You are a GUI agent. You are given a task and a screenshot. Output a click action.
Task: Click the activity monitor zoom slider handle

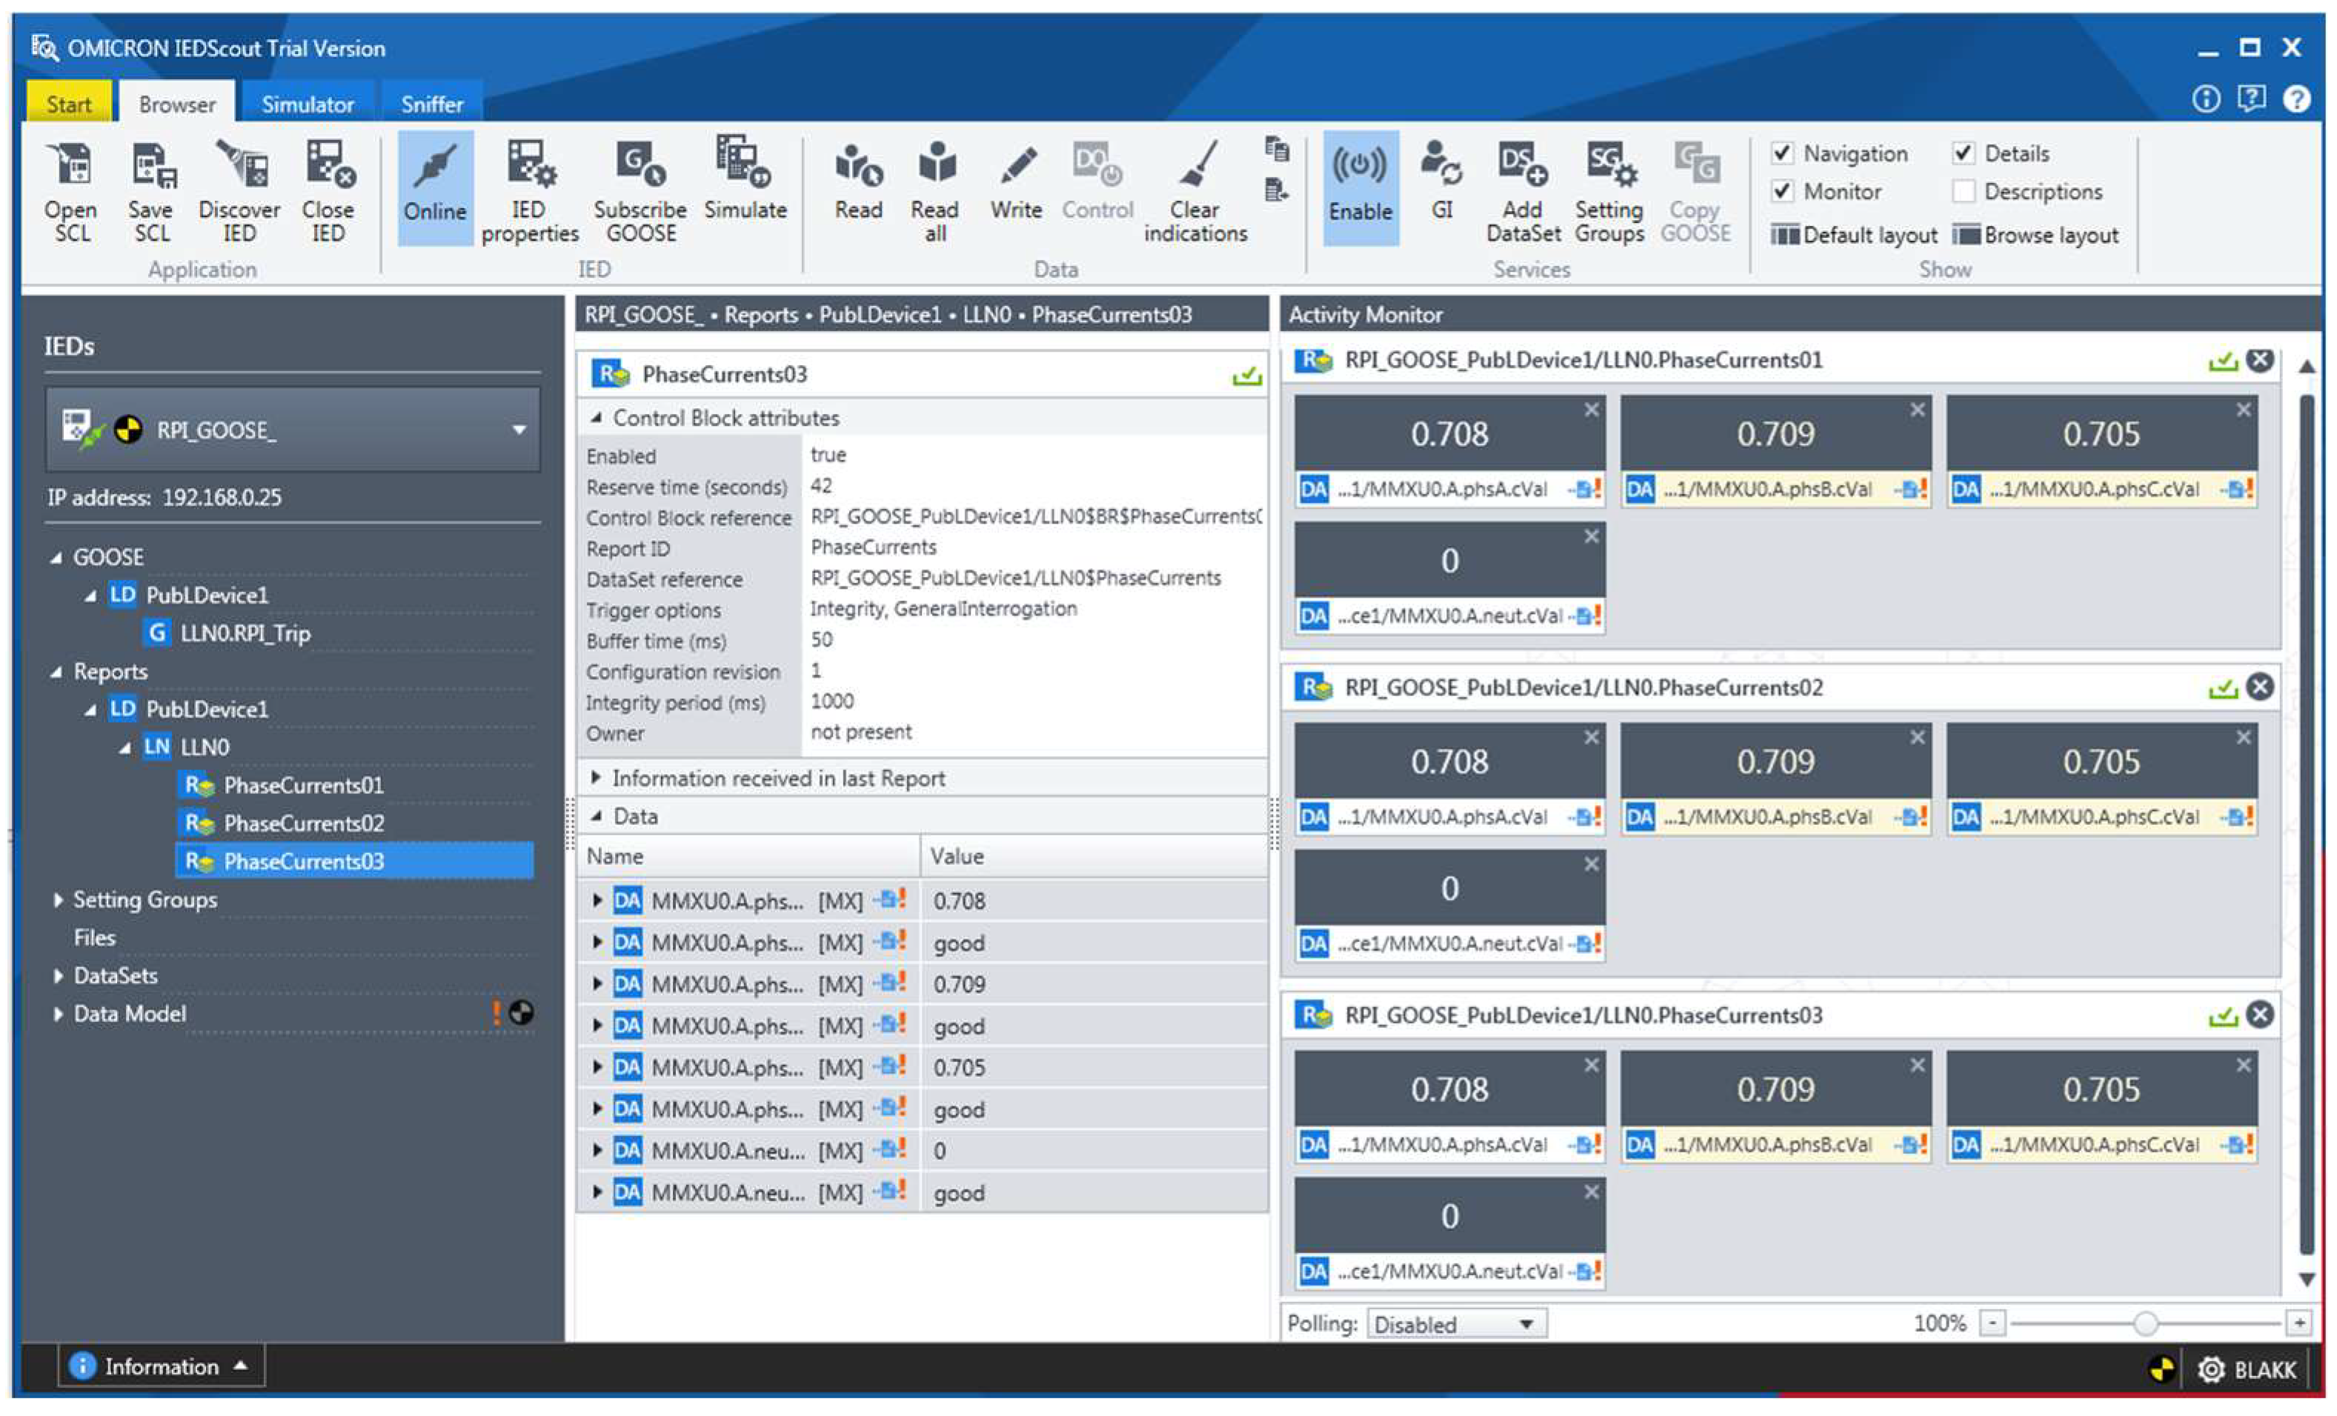point(2145,1323)
